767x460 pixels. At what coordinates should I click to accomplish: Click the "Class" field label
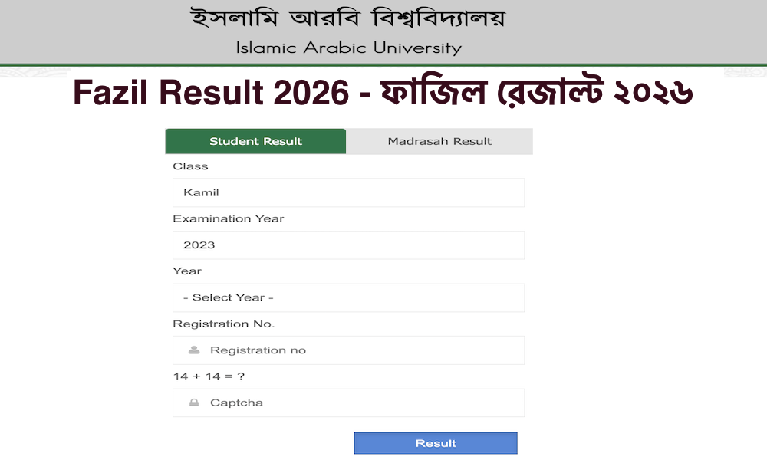pyautogui.click(x=190, y=166)
